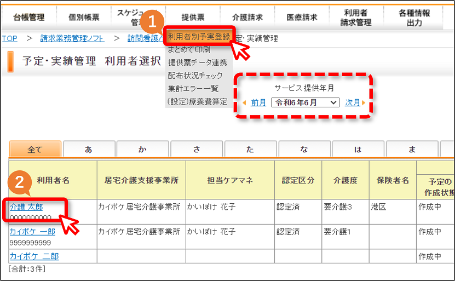The image size is (455, 281).
Task: Switch to the 全て tab
Action: point(35,150)
